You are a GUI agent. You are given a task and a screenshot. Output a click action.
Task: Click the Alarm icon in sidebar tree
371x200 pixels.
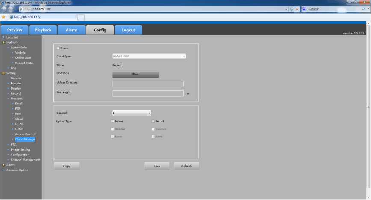click(x=3, y=165)
